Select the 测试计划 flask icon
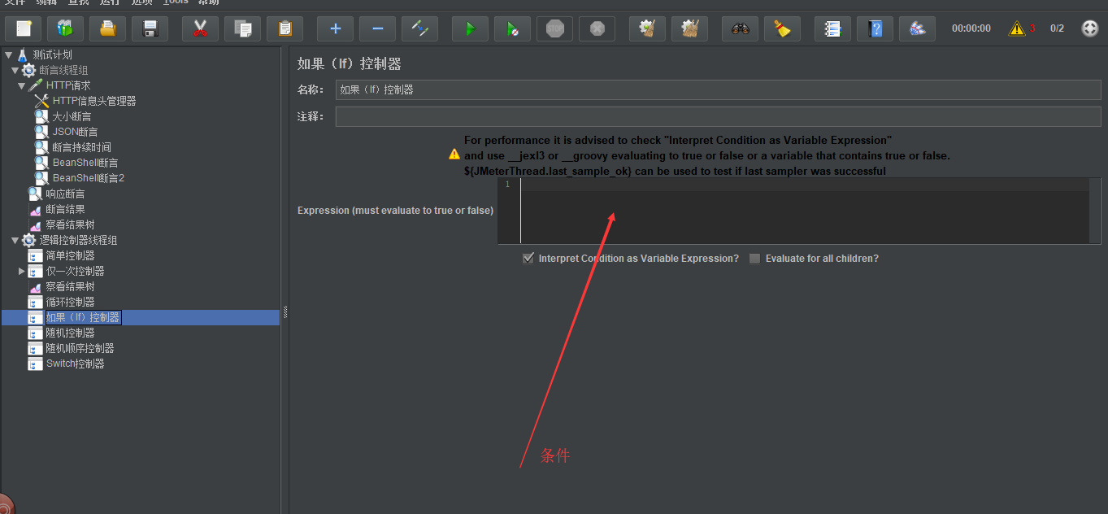This screenshot has width=1108, height=514. [x=22, y=54]
